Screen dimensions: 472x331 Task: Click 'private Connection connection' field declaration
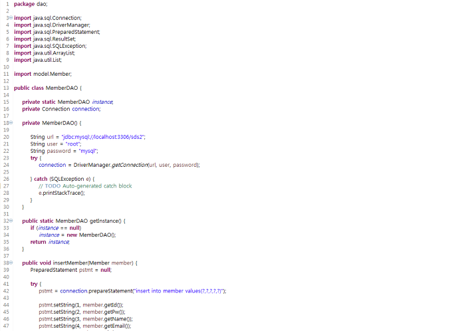pos(61,109)
